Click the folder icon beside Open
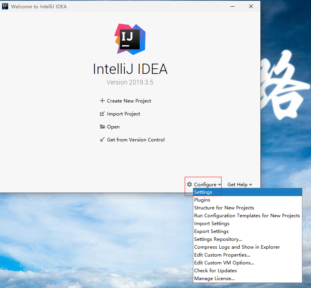This screenshot has width=311, height=288. click(x=102, y=127)
